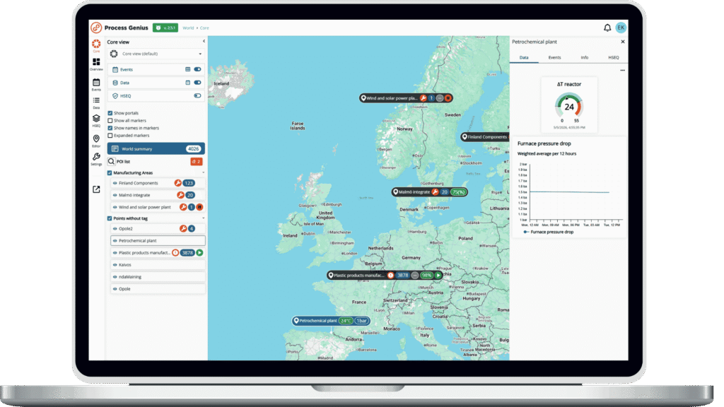Click the play icon on Plastic products map marker
This screenshot has height=407, width=724.
pos(438,275)
